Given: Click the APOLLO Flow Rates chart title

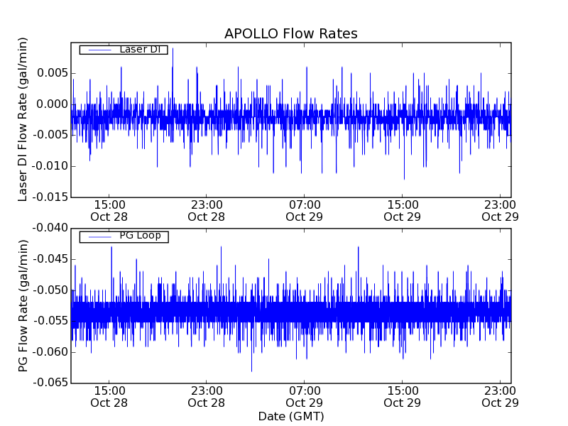Looking at the screenshot, I should pos(290,34).
